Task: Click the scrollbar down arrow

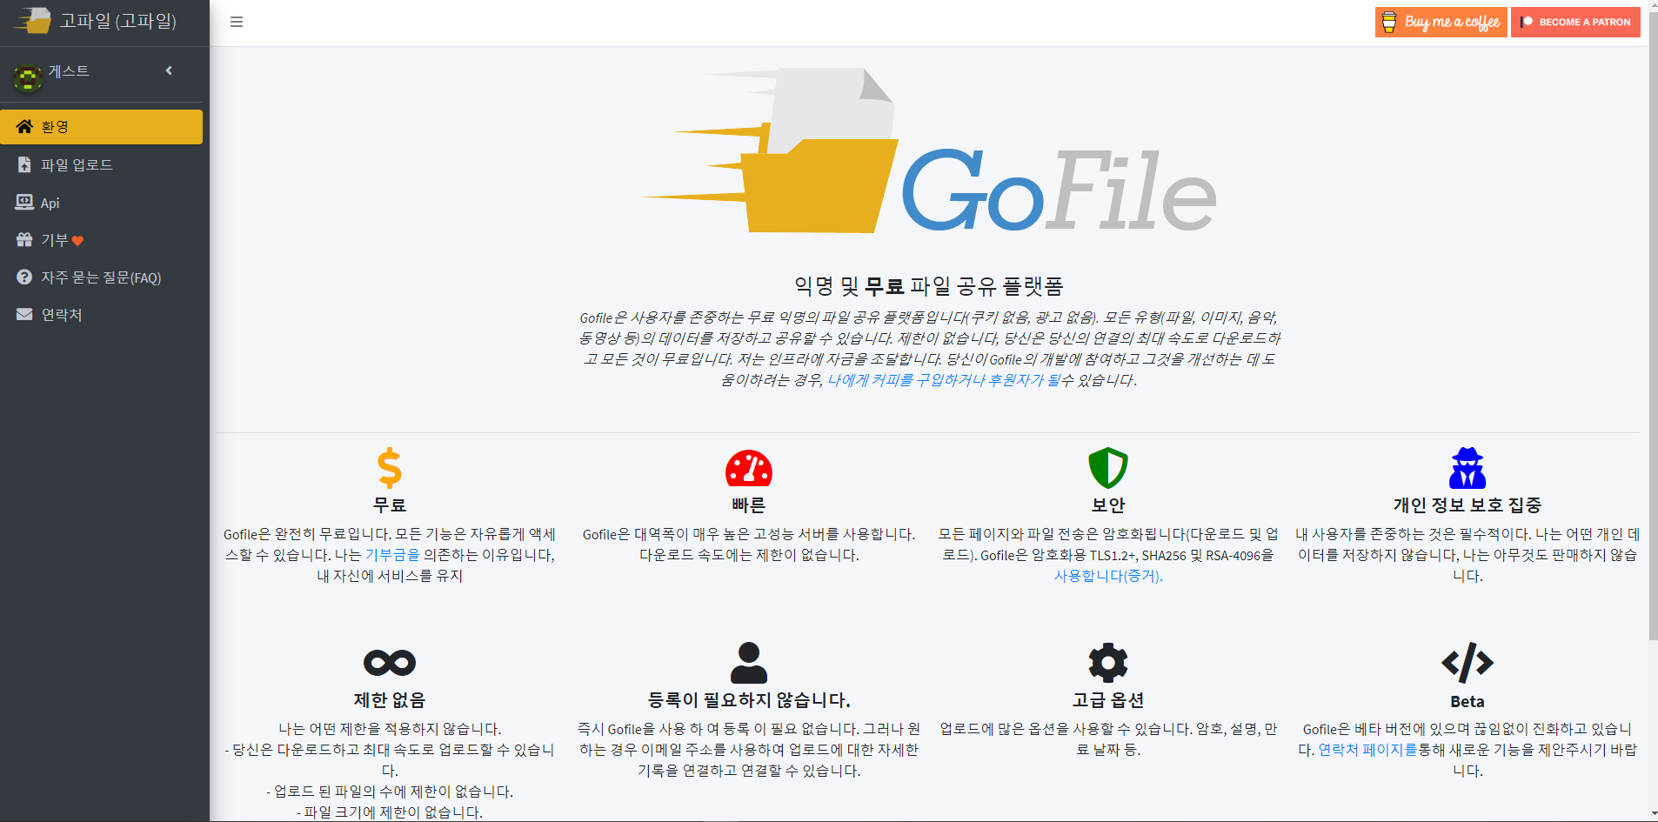Action: click(x=1653, y=814)
